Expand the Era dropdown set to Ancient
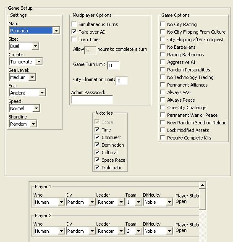 coord(27,93)
